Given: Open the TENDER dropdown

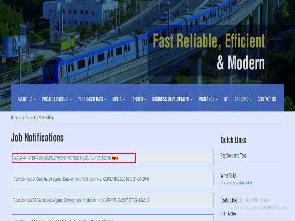Looking at the screenshot, I should coord(138,99).
